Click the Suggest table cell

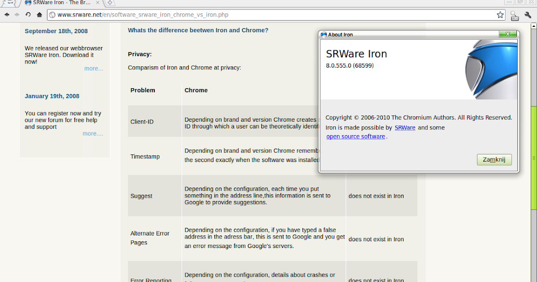point(155,196)
